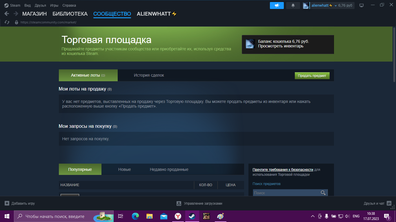The image size is (396, 222).
Task: Click the Продать предмет button
Action: pos(312,76)
